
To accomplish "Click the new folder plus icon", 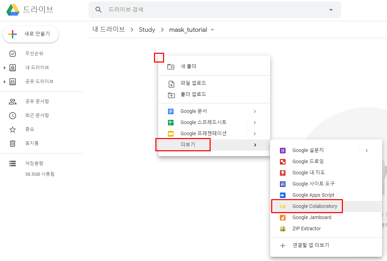I will [171, 66].
